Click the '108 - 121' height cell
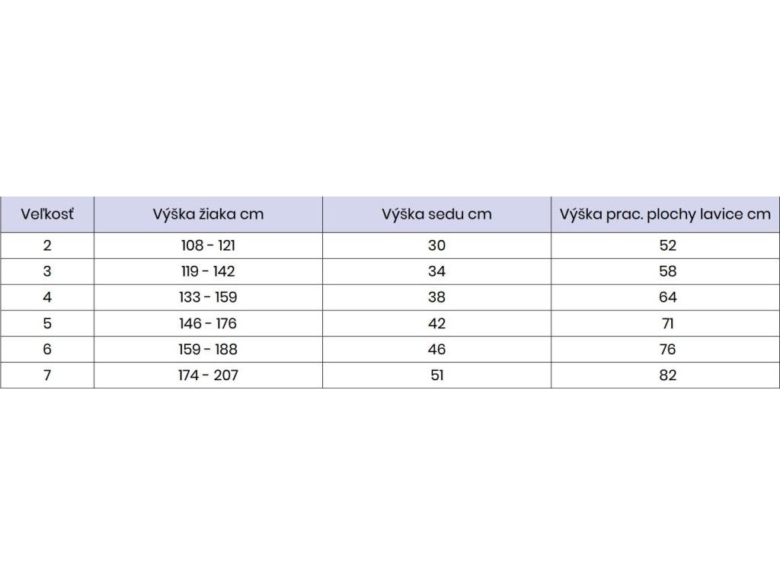The width and height of the screenshot is (780, 585). [x=208, y=245]
